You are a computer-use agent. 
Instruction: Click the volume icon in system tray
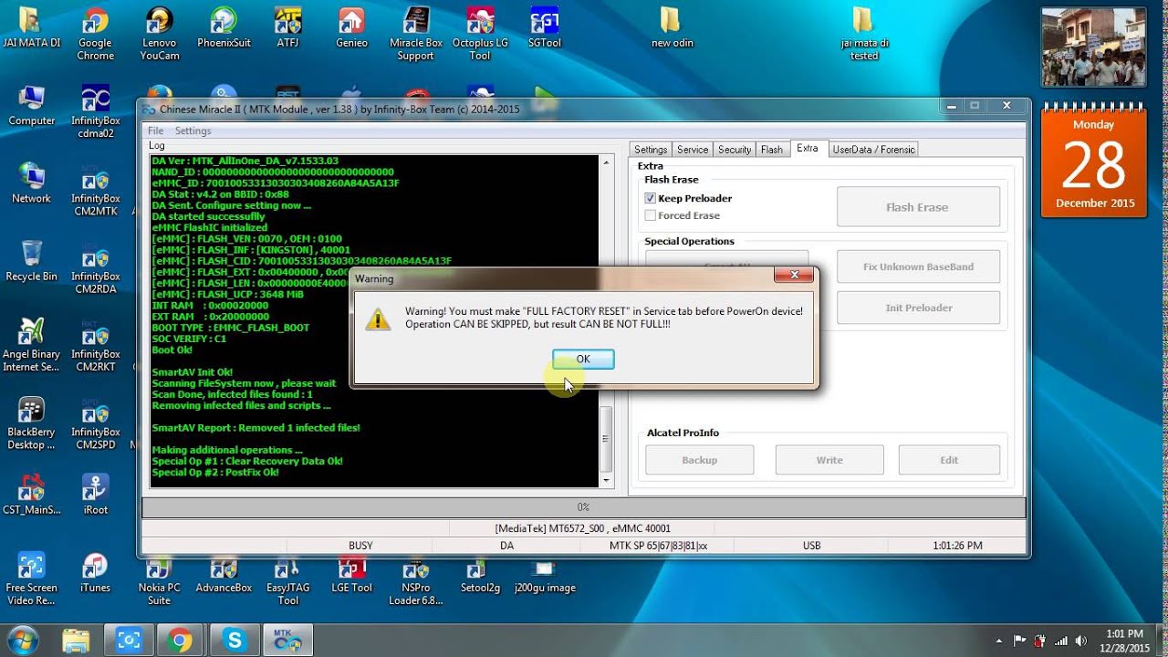tap(1081, 641)
